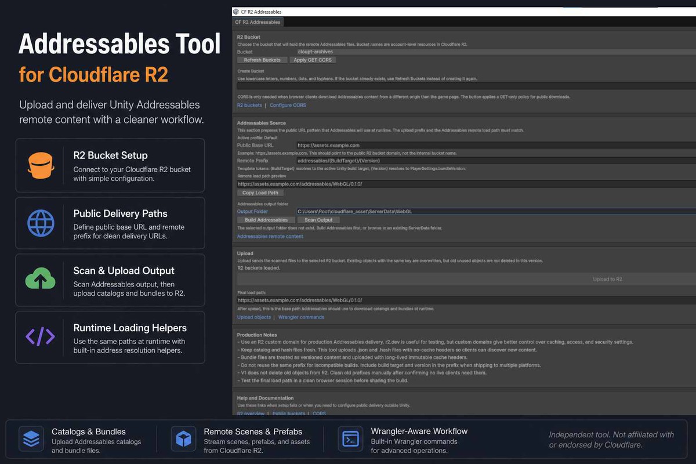Image resolution: width=696 pixels, height=464 pixels.
Task: Click the Copy Load Path button
Action: 260,193
